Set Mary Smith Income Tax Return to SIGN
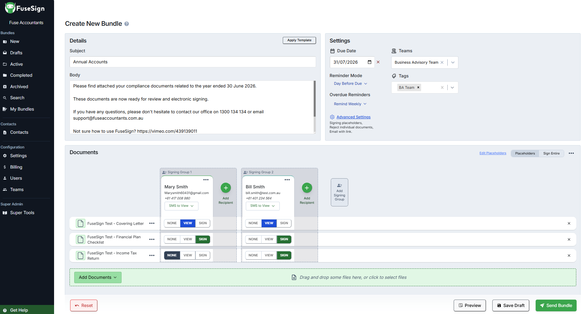 pyautogui.click(x=203, y=255)
